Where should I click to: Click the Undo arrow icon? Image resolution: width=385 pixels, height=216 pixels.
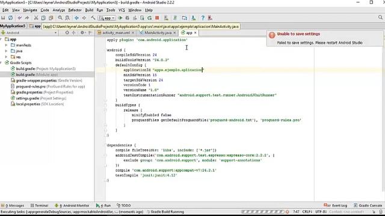pos(20,18)
